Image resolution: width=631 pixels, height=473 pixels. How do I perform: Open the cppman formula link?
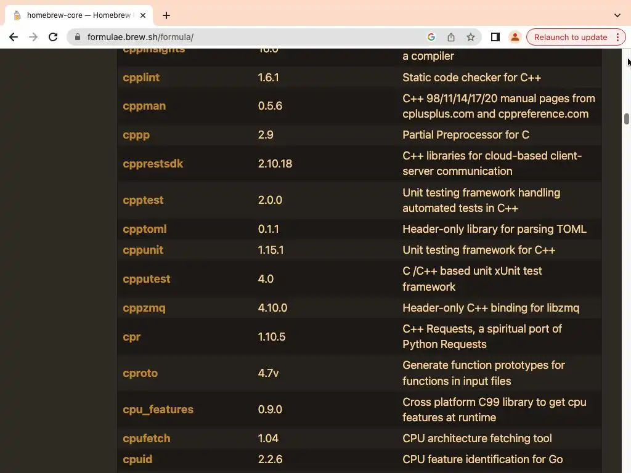(x=144, y=106)
